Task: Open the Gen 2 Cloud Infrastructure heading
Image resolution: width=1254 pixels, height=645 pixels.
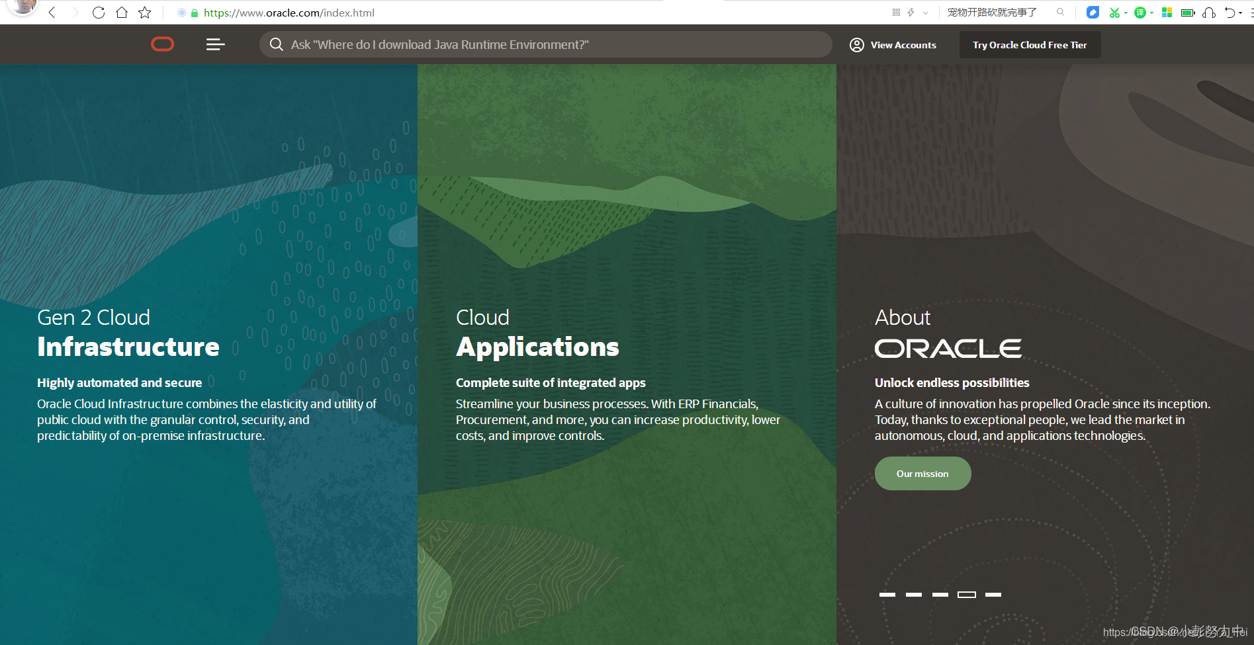Action: [x=128, y=333]
